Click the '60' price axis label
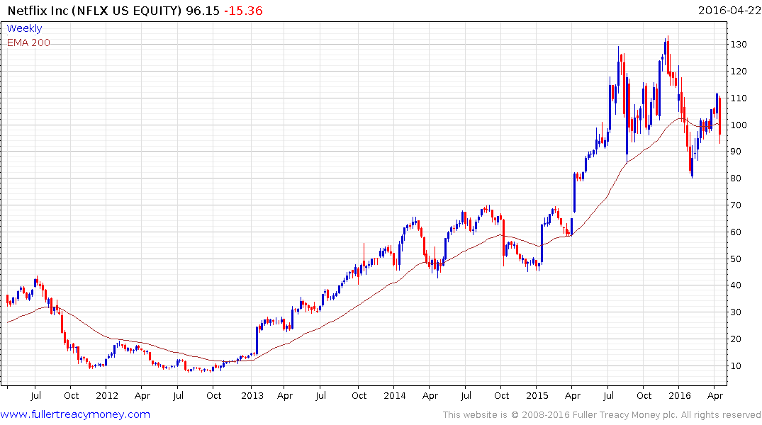This screenshot has height=425, width=762. (736, 232)
